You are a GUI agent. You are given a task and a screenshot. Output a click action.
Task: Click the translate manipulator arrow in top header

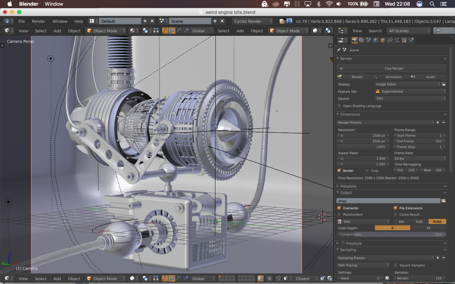pos(172,31)
